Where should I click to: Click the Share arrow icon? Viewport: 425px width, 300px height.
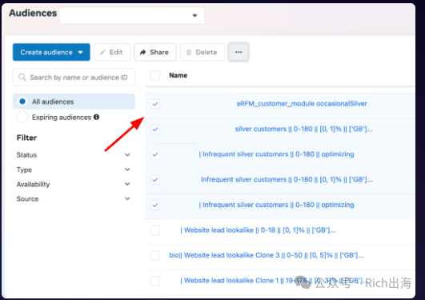point(142,52)
